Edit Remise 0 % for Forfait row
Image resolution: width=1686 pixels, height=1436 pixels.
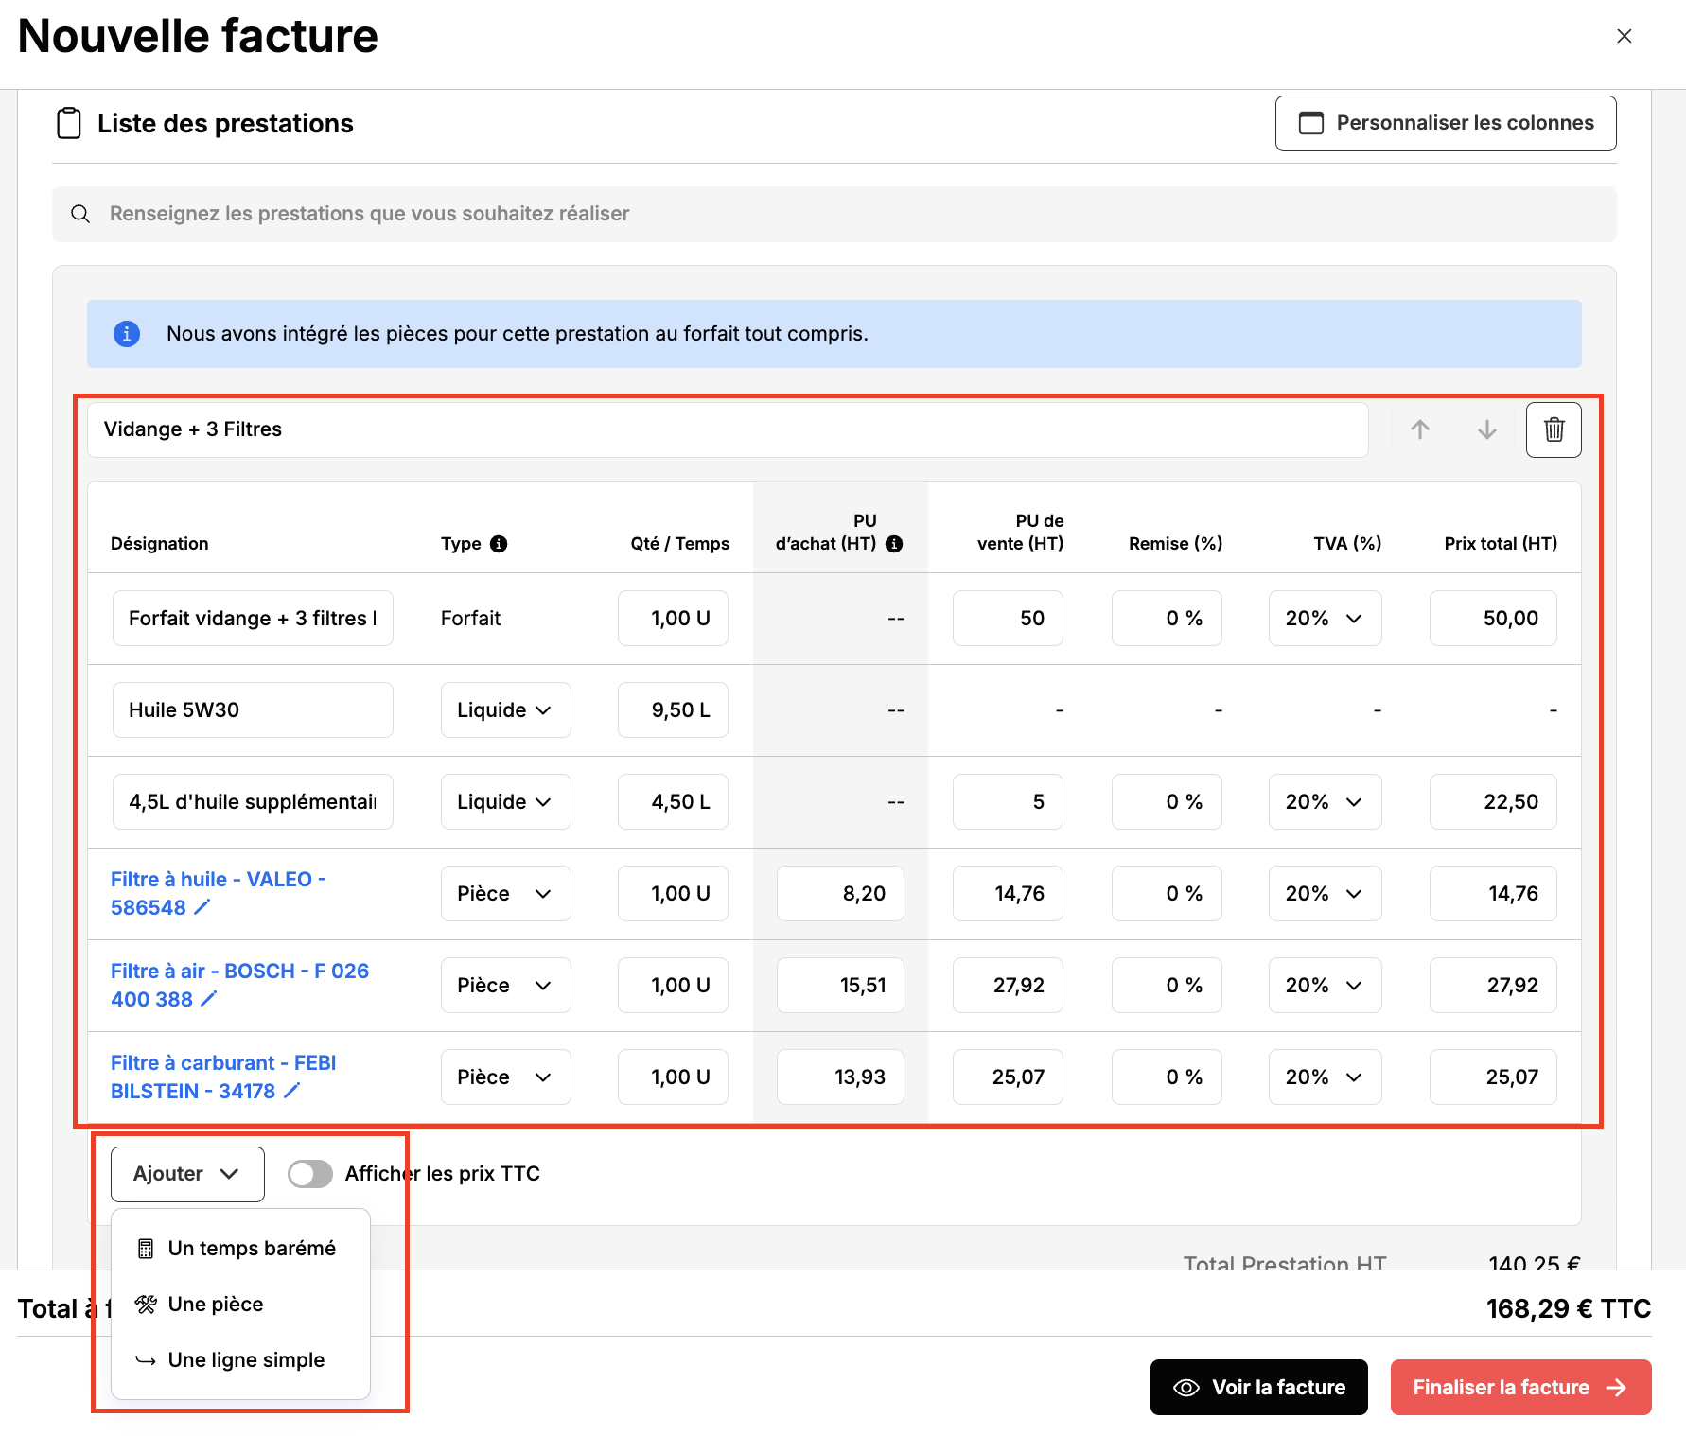coord(1167,619)
